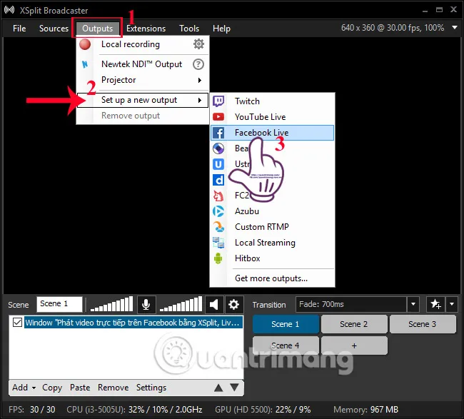Open Local recording settings gear
Screen dimensions: 464x419
198,44
